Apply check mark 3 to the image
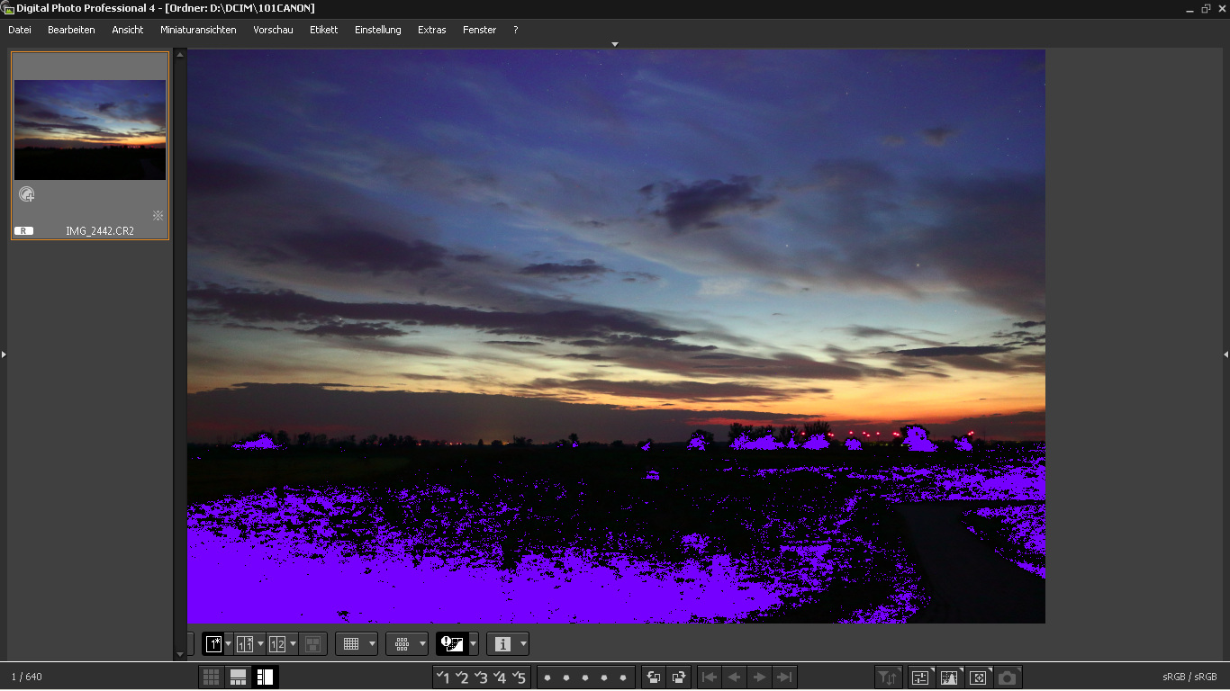Image resolution: width=1230 pixels, height=691 pixels. coord(481,678)
